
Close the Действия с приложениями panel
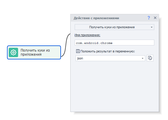(155, 18)
